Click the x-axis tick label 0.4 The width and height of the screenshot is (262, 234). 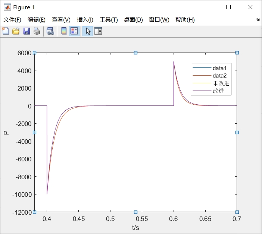[47, 219]
